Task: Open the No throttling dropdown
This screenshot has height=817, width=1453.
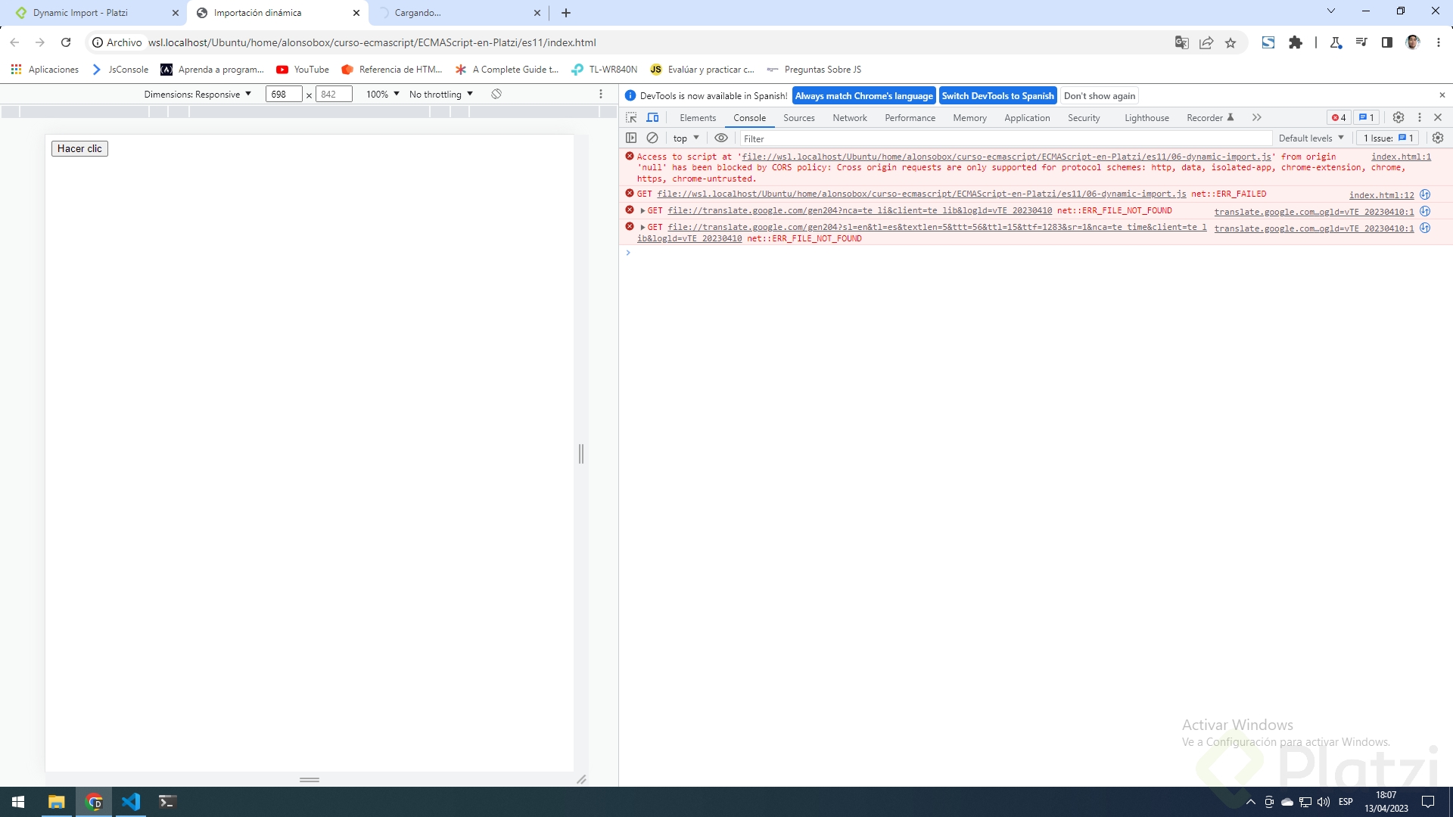Action: (x=440, y=94)
